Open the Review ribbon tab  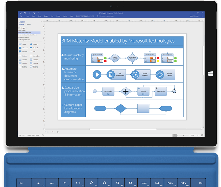pos(65,16)
